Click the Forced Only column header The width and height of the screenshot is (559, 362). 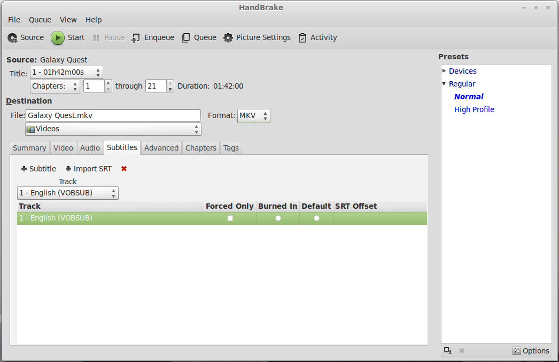tap(230, 206)
